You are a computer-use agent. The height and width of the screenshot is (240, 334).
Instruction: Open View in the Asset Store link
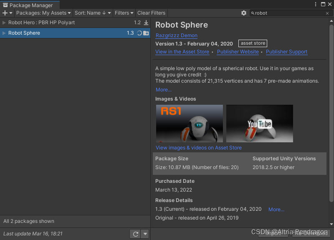click(182, 52)
